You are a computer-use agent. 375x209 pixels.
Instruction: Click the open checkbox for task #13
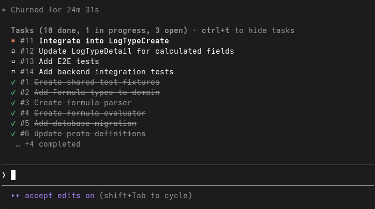[13, 61]
